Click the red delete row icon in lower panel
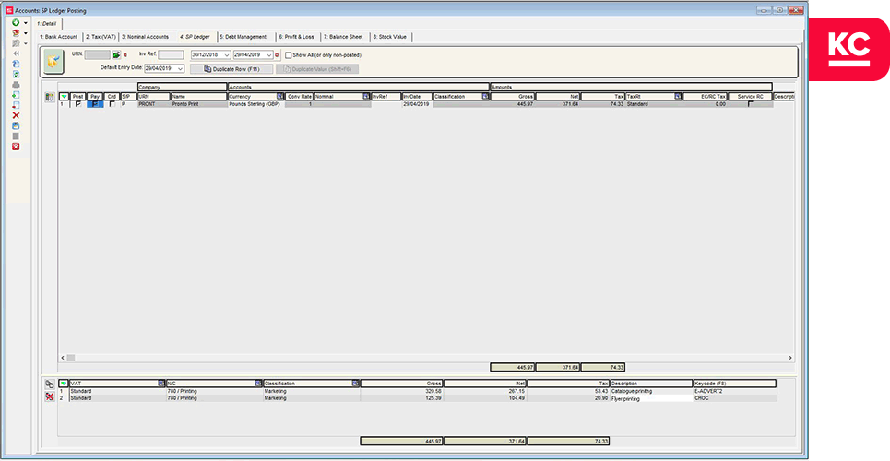The width and height of the screenshot is (890, 461). [50, 396]
